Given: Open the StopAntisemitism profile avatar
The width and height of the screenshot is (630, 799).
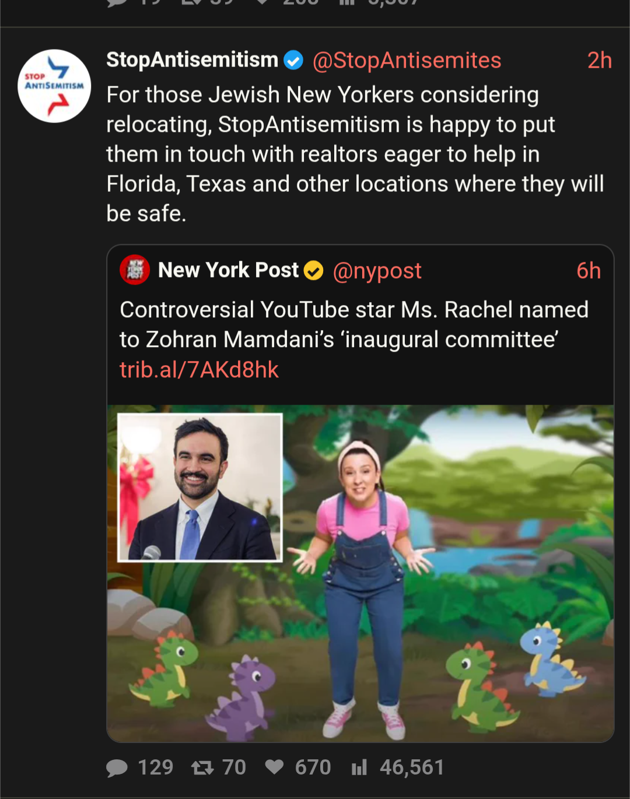Looking at the screenshot, I should (54, 86).
